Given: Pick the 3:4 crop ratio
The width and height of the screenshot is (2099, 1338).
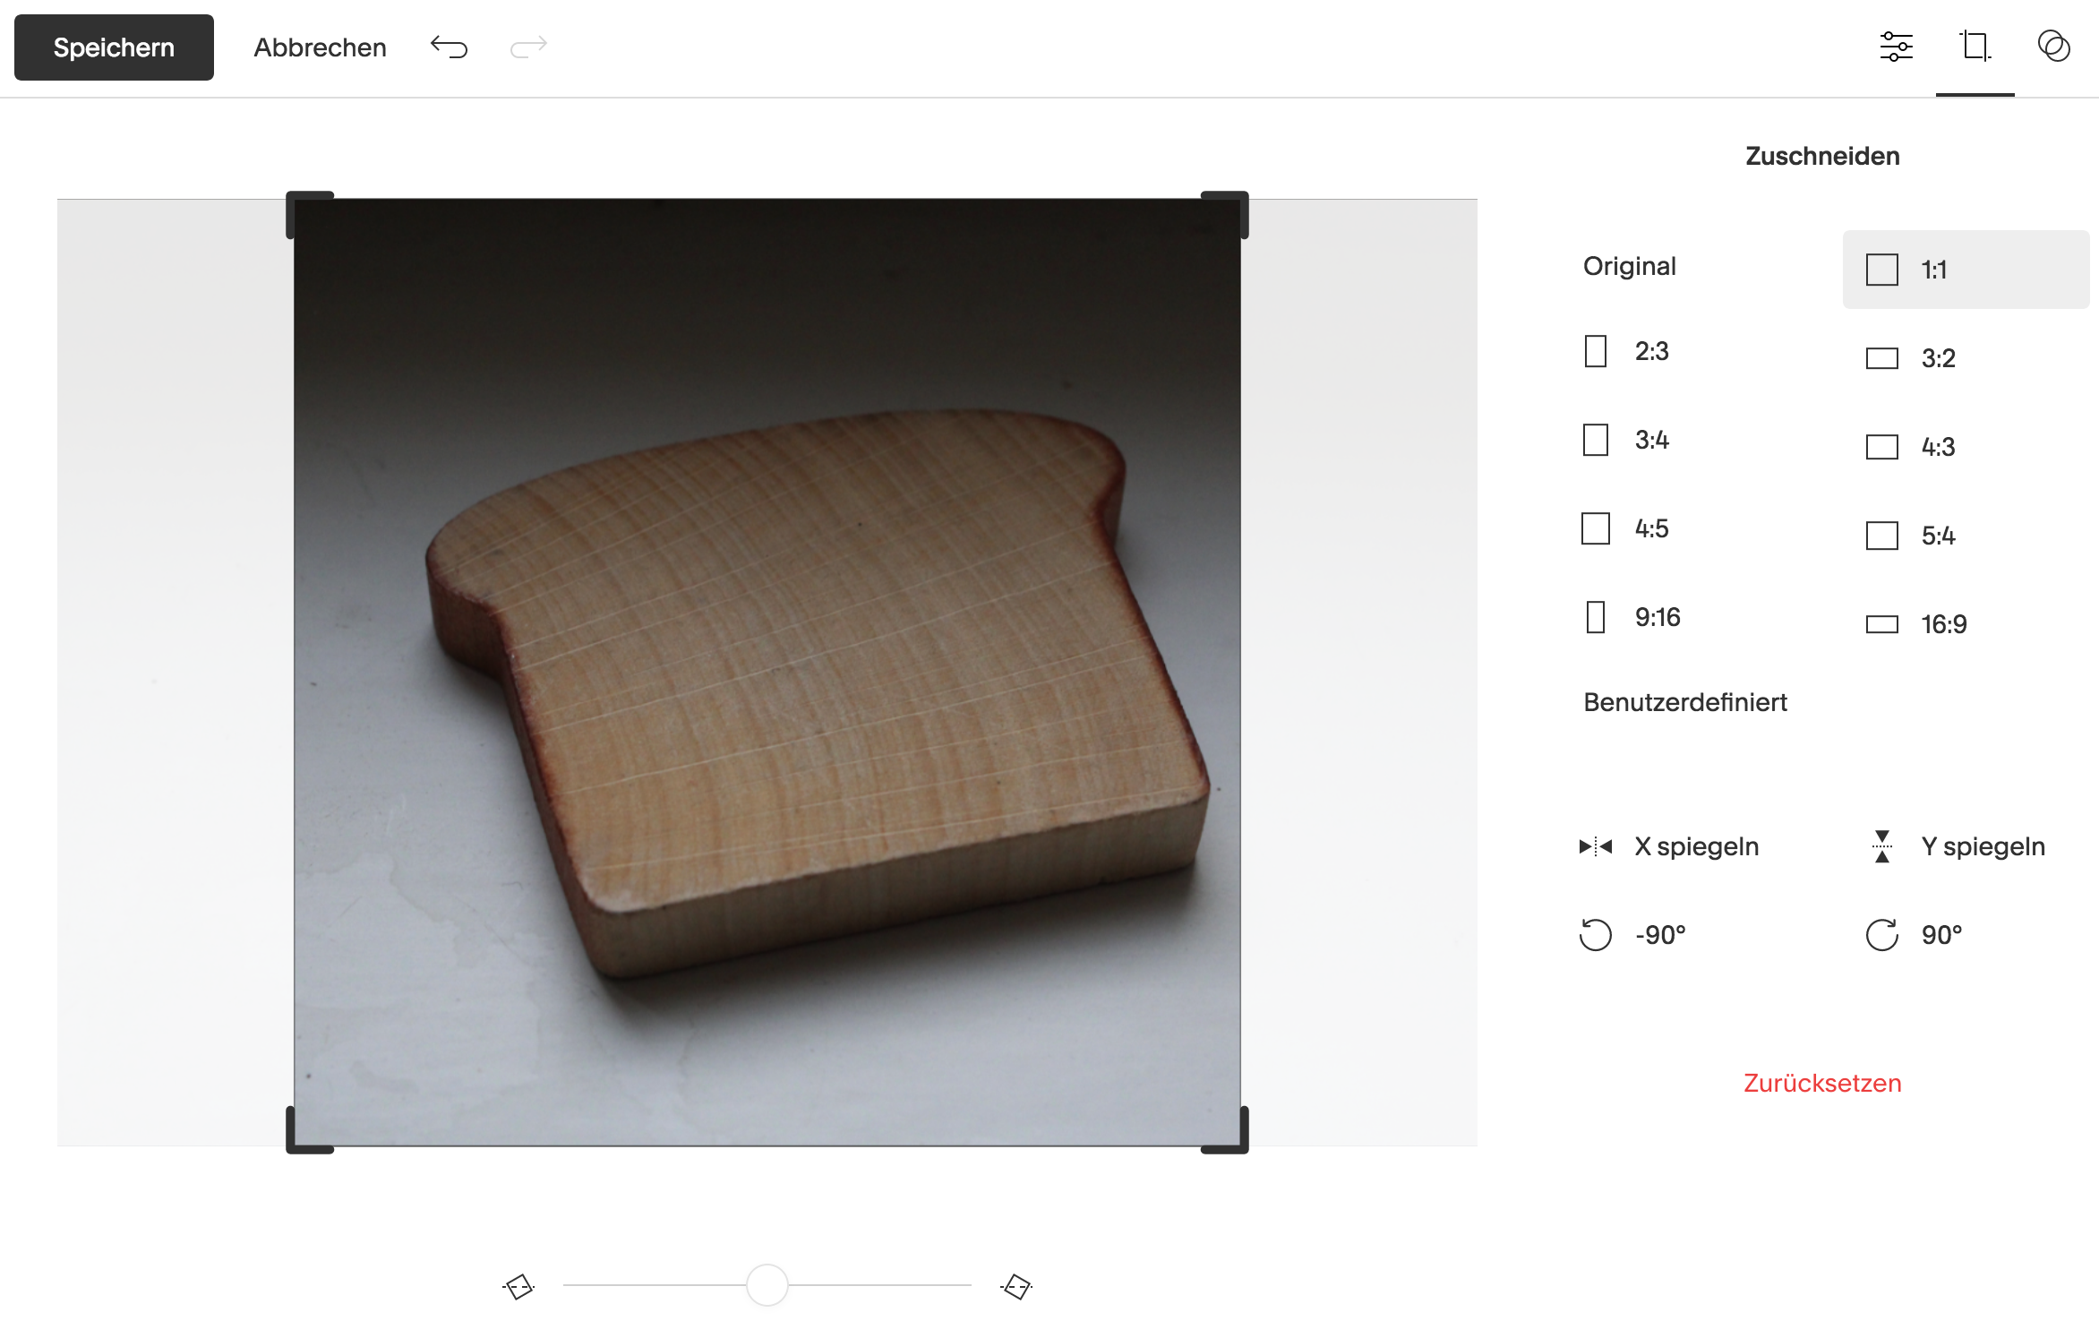Looking at the screenshot, I should [1627, 440].
